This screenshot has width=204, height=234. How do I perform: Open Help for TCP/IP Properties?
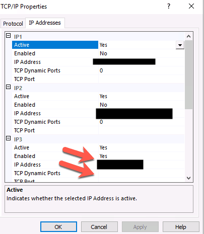point(181,227)
